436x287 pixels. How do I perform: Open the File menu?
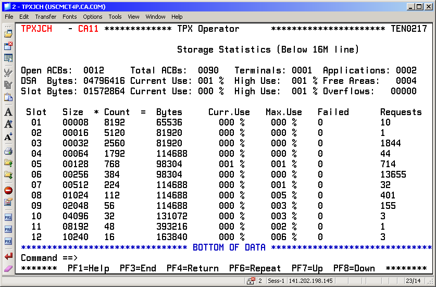(x=9, y=17)
